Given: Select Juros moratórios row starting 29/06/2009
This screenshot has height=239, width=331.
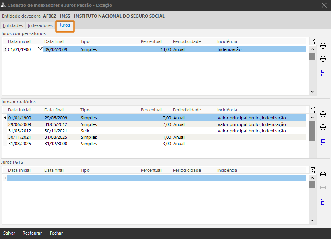Looking at the screenshot, I should point(157,124).
